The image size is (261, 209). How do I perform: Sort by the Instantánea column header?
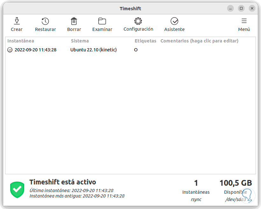(x=20, y=41)
